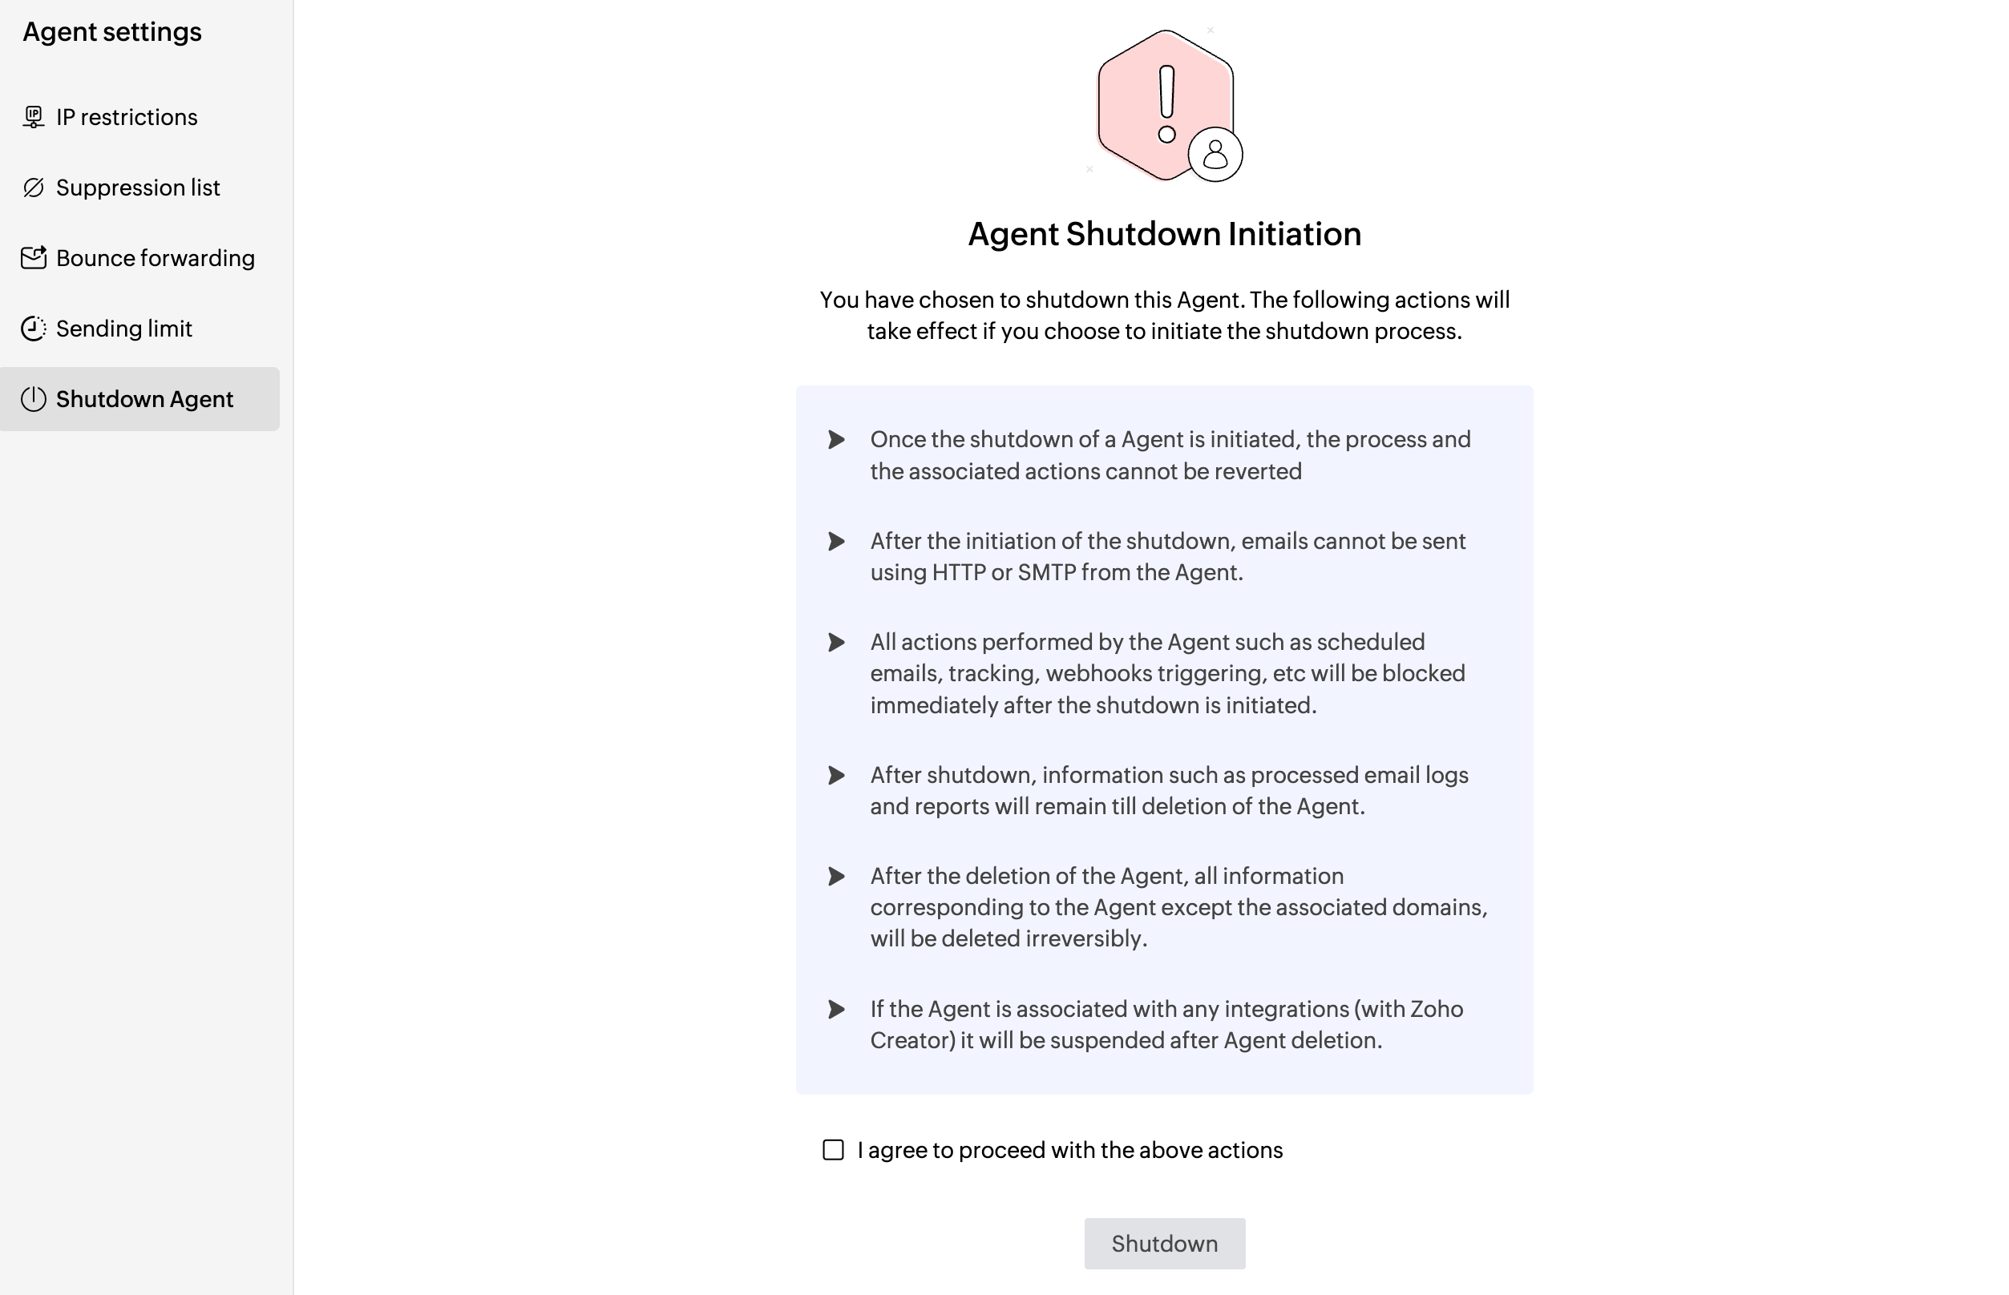The image size is (2009, 1295).
Task: Open IP restrictions settings
Action: click(126, 117)
